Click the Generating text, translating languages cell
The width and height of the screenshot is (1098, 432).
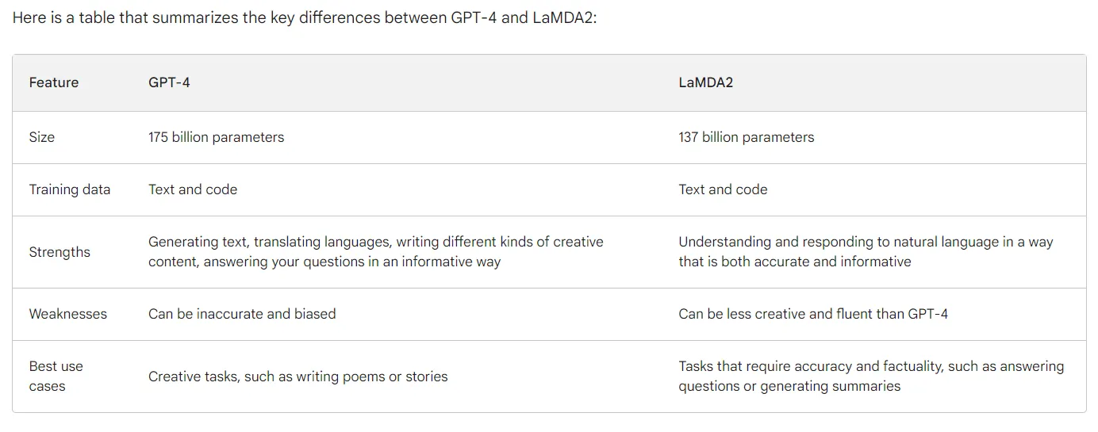pyautogui.click(x=376, y=251)
